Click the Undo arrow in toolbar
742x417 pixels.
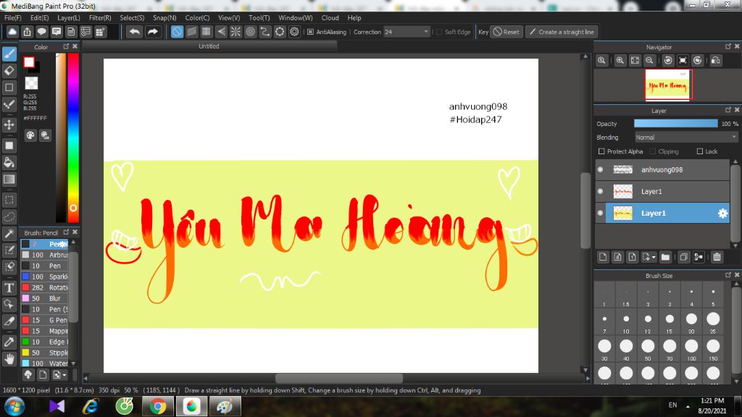135,32
